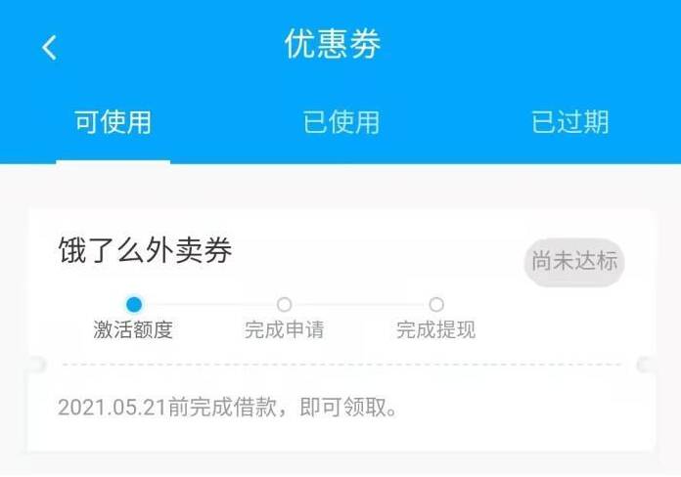This screenshot has height=477, width=681.
Task: Tap the 完成申请 step label
Action: click(284, 329)
